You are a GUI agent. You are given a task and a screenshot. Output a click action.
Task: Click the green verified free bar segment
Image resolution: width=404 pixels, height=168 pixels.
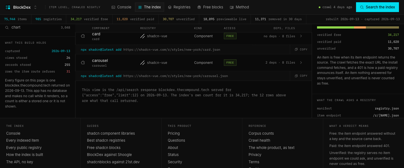[335, 27]
